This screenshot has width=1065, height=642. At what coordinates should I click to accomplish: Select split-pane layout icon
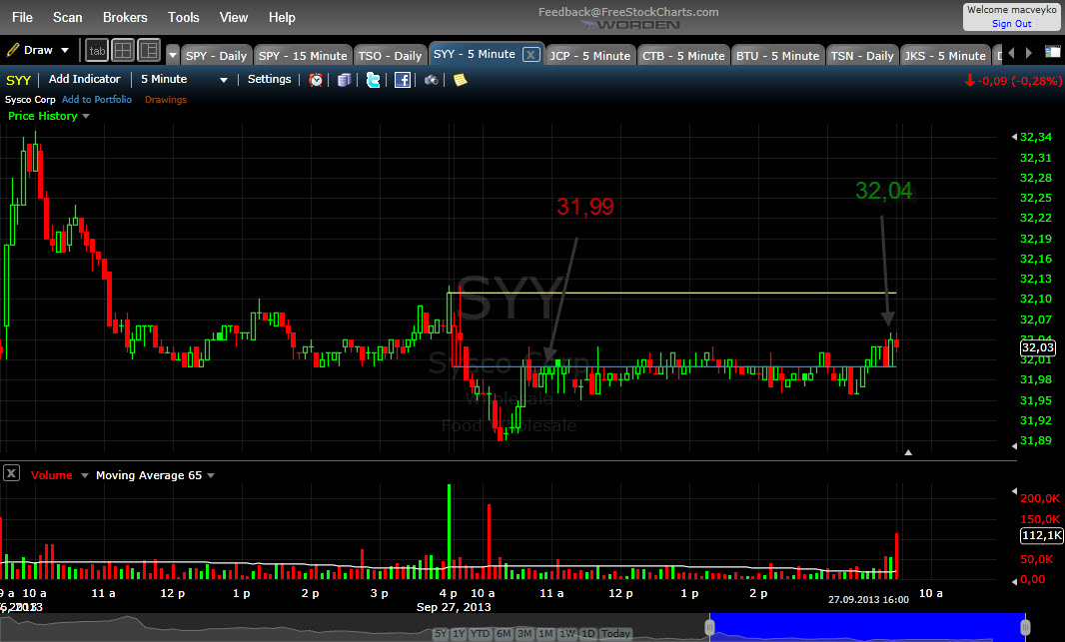pyautogui.click(x=149, y=50)
